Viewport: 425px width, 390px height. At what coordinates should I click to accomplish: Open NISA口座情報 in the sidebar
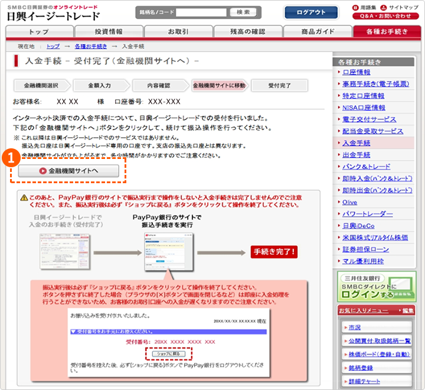(364, 108)
